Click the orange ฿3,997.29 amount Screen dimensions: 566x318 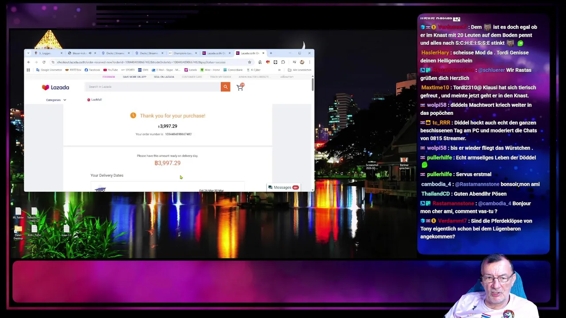tap(168, 163)
